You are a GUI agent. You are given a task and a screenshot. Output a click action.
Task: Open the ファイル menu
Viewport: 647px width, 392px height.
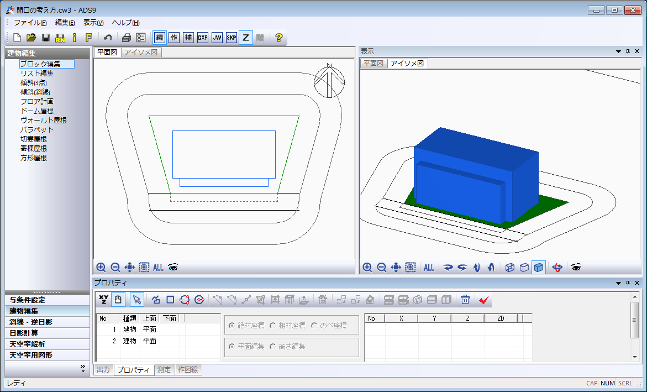(30, 23)
